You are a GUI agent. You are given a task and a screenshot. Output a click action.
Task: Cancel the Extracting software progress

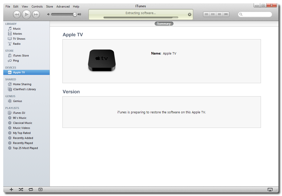point(190,14)
